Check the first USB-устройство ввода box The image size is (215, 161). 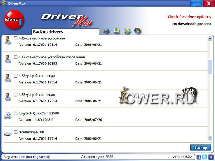15,76
